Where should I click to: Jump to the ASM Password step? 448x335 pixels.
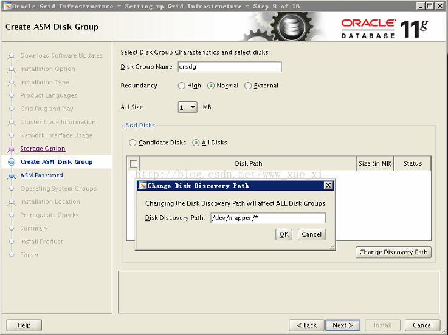pos(41,175)
